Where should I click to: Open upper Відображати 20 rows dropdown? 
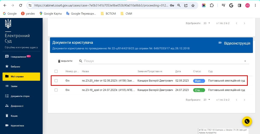pyautogui.click(x=207, y=23)
